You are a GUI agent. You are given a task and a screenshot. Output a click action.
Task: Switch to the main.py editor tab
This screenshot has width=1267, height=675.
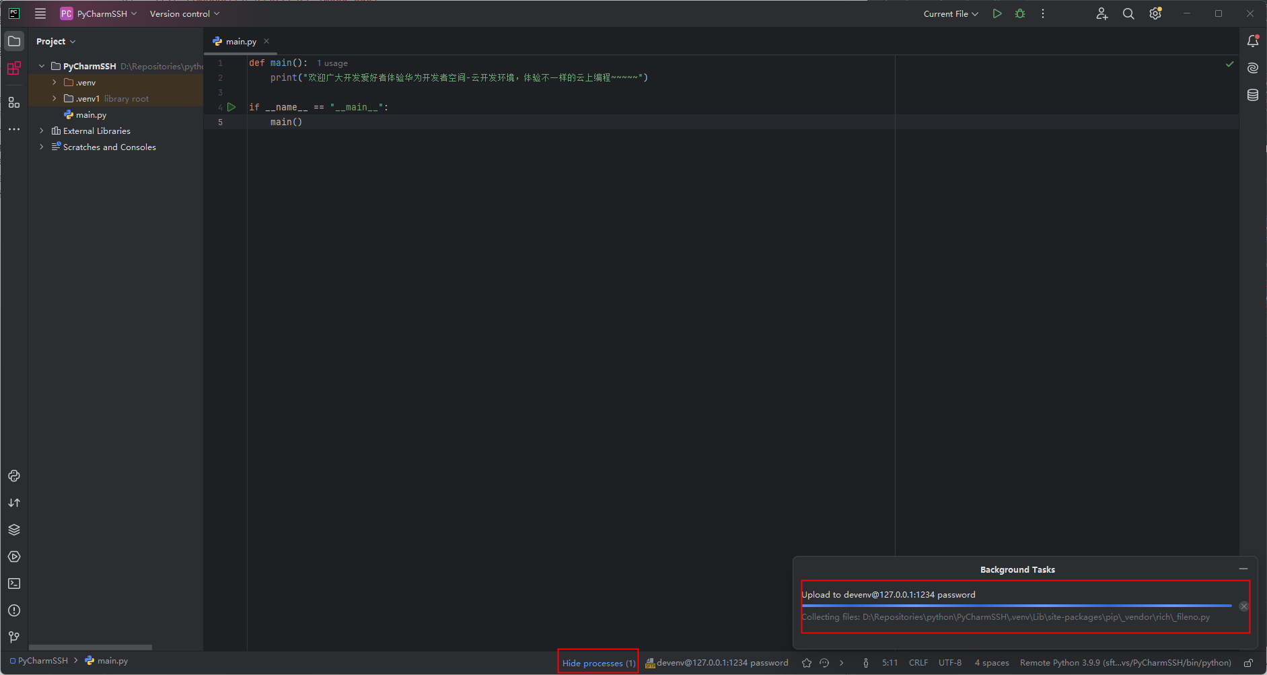click(x=240, y=41)
